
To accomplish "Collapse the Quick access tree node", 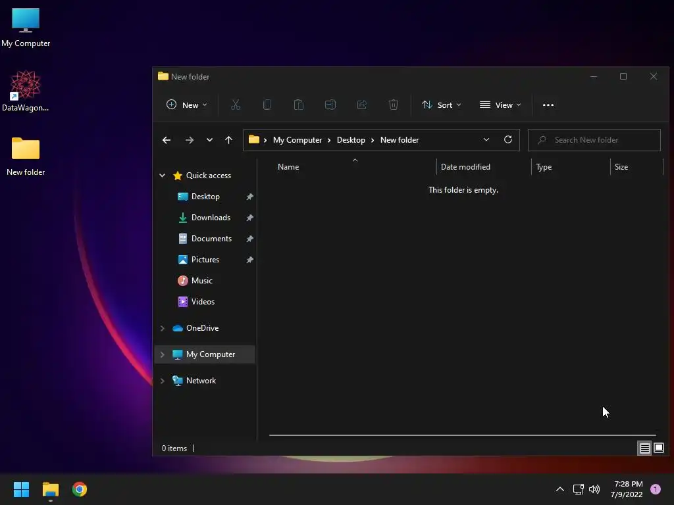I will coord(163,175).
